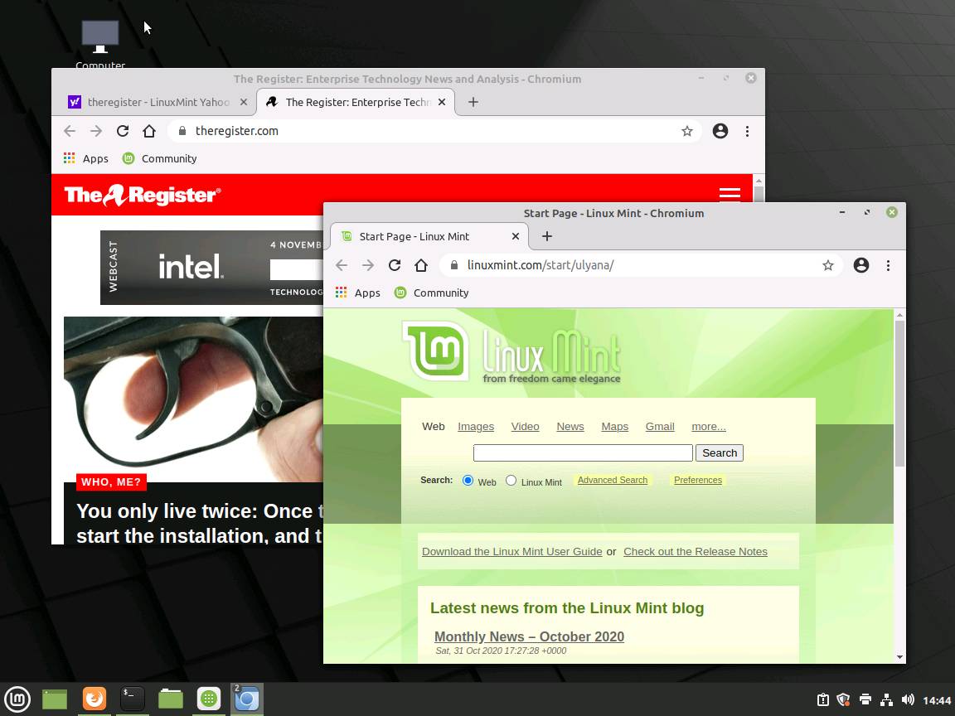
Task: Open profile avatar in The Register window
Action: coord(720,131)
